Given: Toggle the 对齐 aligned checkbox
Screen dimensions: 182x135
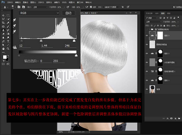Looking at the screenshot, I should tap(91, 7).
